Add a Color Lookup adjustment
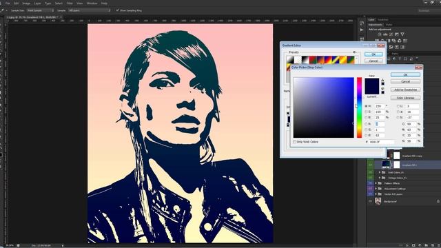 [405, 41]
